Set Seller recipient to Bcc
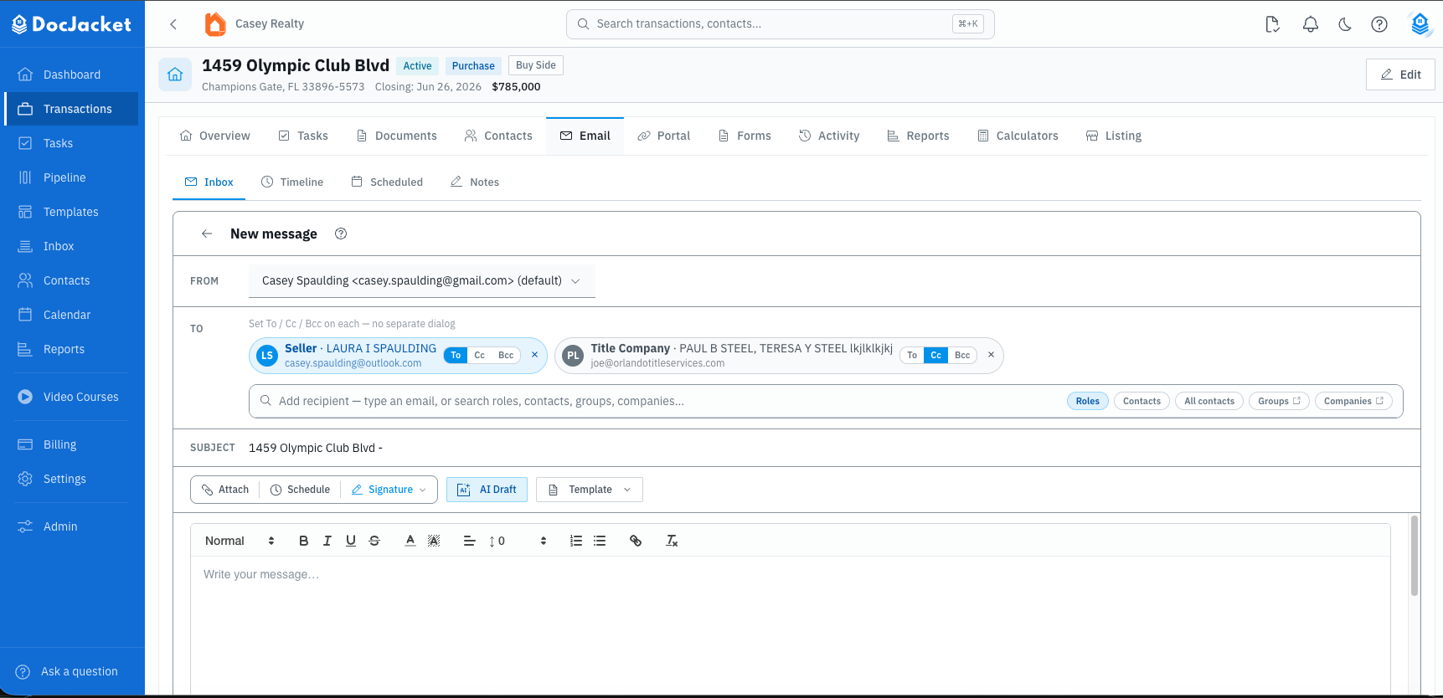 (506, 355)
